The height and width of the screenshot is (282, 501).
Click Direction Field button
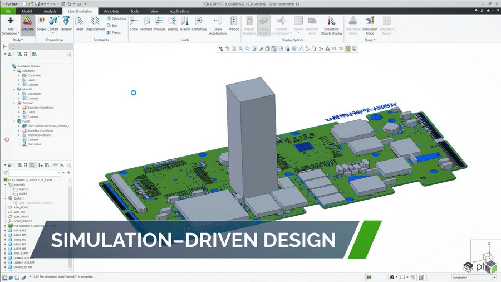point(312,26)
